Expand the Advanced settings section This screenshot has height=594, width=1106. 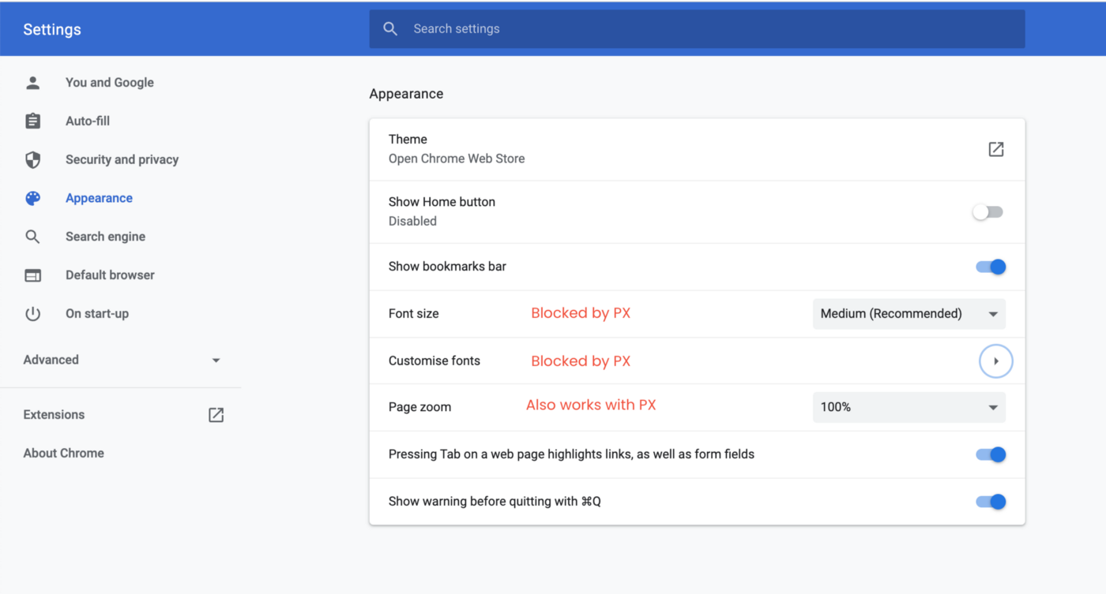[x=121, y=360]
